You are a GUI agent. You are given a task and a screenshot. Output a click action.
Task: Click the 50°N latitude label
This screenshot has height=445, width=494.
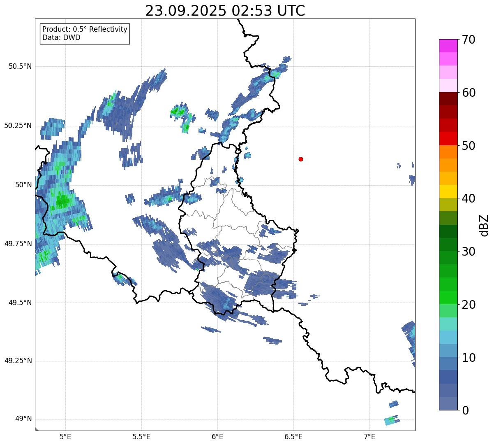click(23, 185)
